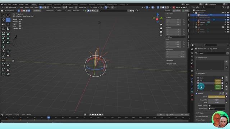Open the Modifiers wrench tab
This screenshot has width=230, height=129.
point(192,79)
